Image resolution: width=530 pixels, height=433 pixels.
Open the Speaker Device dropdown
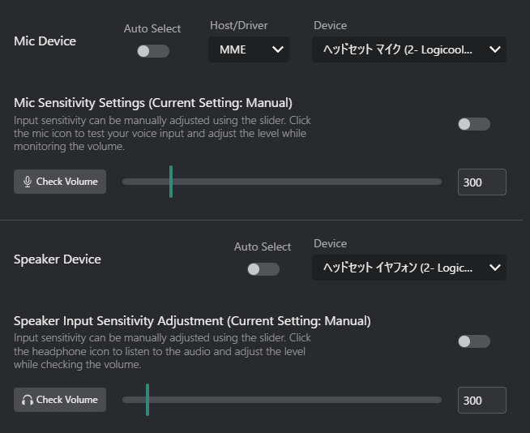[409, 268]
